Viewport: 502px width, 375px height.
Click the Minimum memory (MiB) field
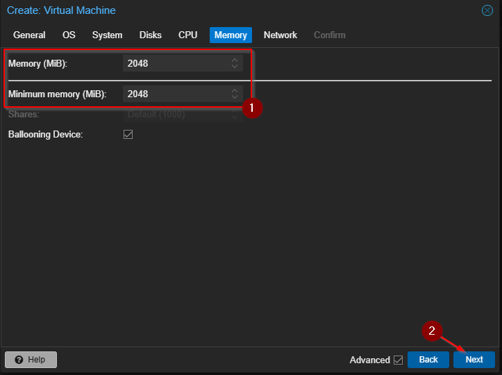[x=175, y=94]
